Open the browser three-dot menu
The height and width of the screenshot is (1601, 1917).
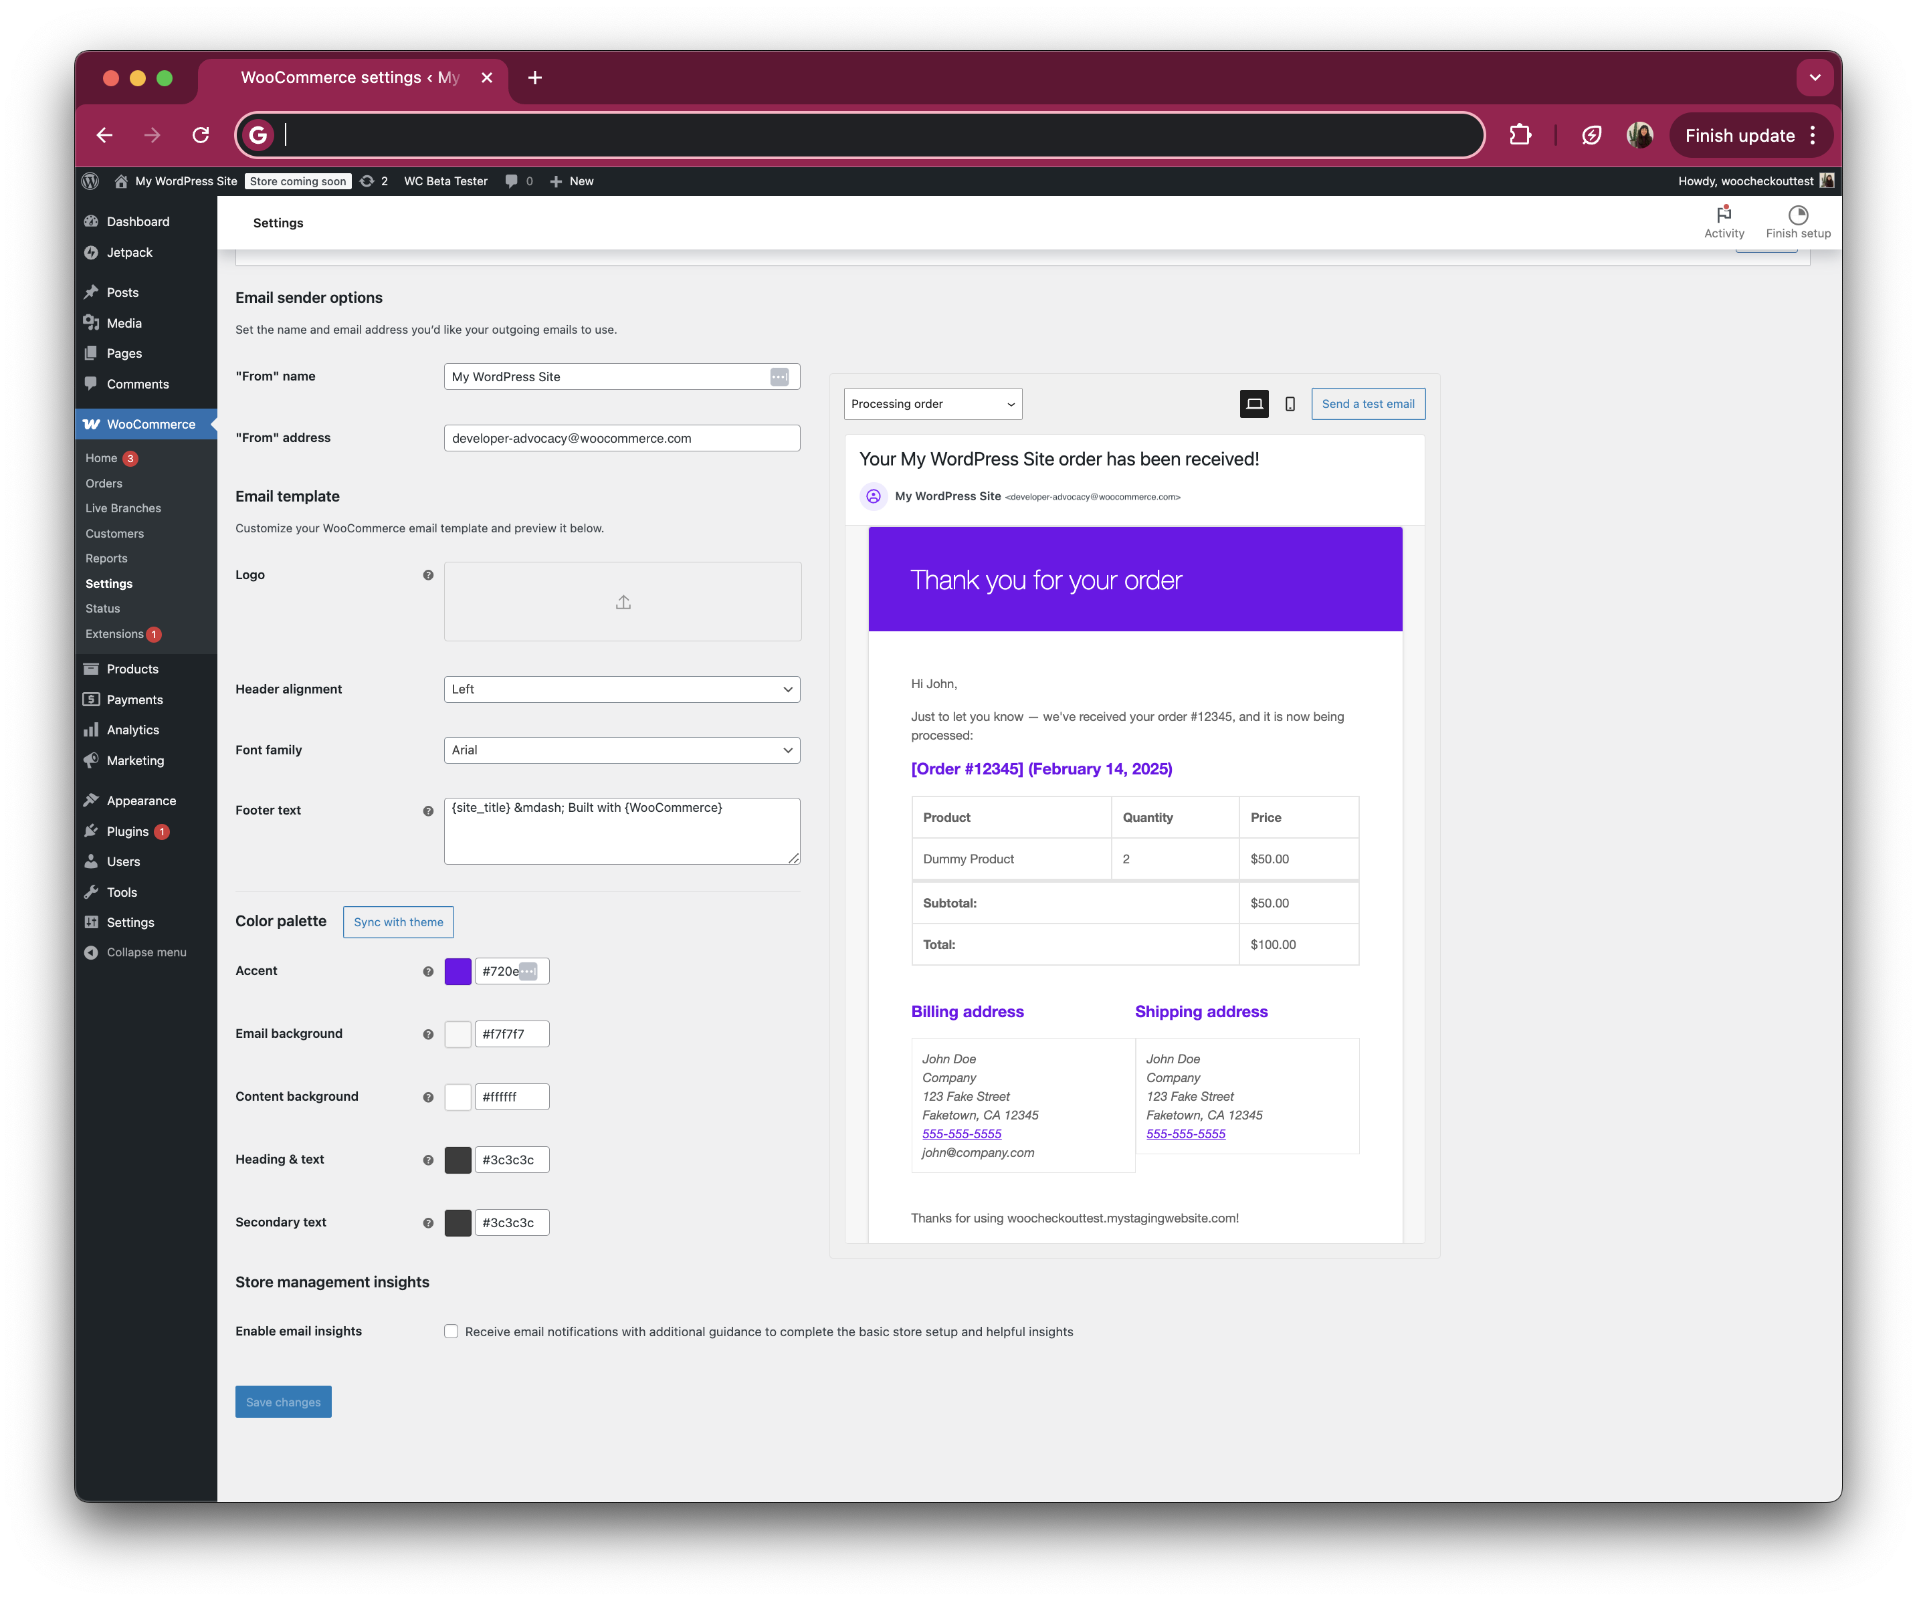pyautogui.click(x=1813, y=135)
